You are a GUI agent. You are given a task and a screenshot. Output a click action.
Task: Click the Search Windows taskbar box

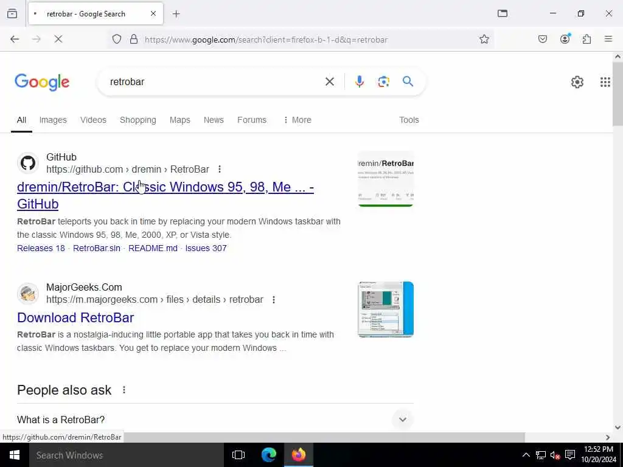pos(127,455)
